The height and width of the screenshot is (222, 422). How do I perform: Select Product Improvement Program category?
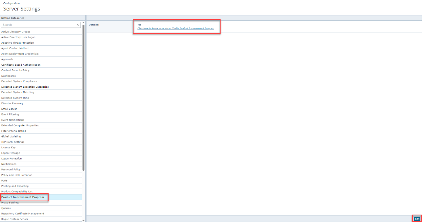click(41, 197)
